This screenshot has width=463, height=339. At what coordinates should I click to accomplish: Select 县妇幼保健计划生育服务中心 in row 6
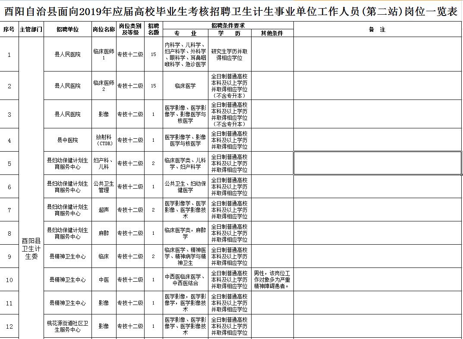point(68,187)
